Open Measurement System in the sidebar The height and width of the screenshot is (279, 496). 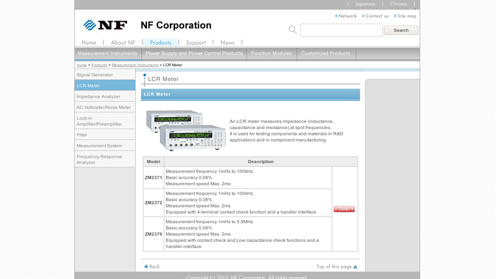(x=105, y=146)
